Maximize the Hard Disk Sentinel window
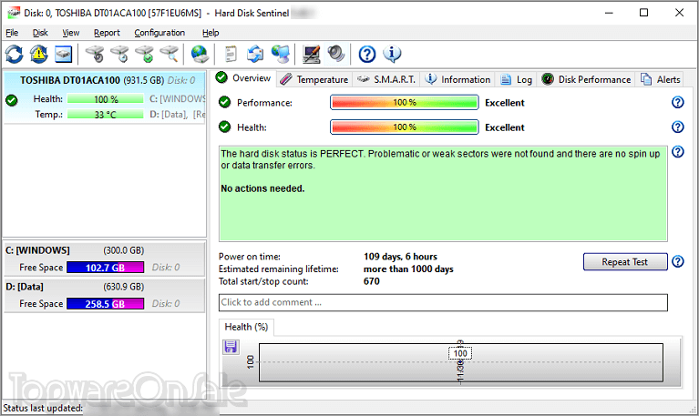The height and width of the screenshot is (416, 699). [x=643, y=13]
